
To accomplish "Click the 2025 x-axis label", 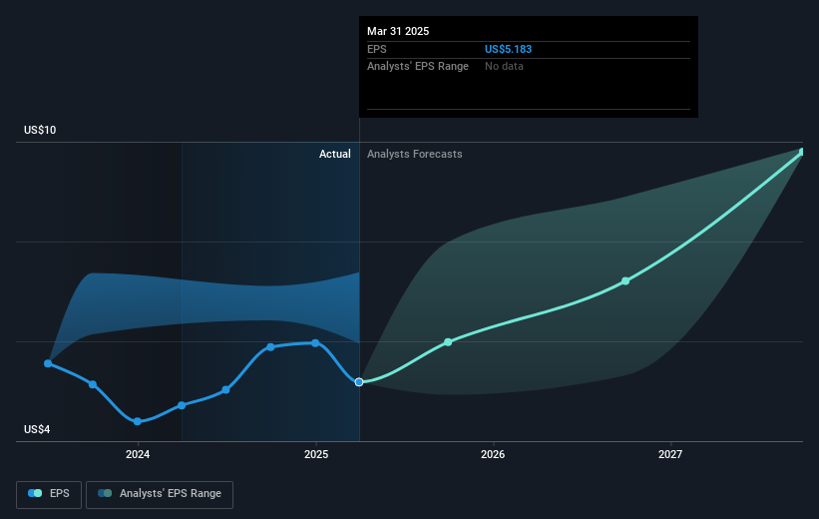I will (316, 454).
